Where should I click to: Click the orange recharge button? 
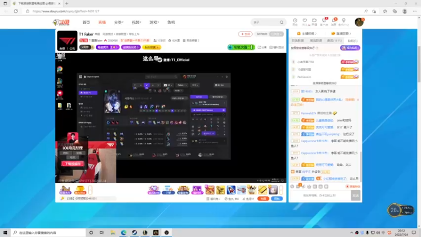263,199
